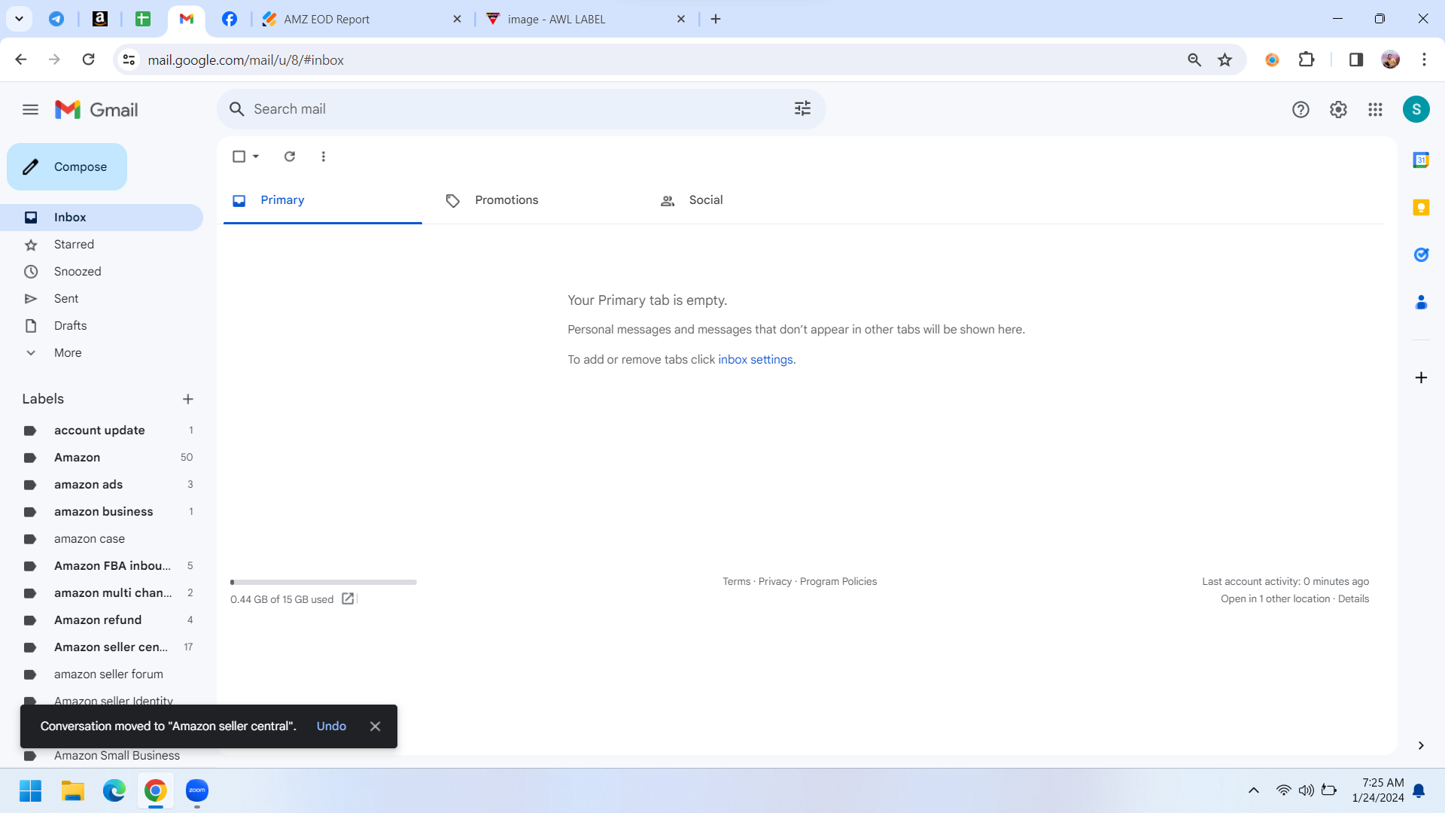Open the More options three-dot menu
1445x813 pixels.
point(324,157)
